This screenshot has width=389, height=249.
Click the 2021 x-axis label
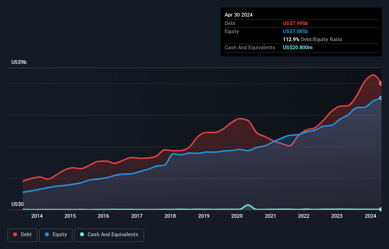pyautogui.click(x=271, y=216)
